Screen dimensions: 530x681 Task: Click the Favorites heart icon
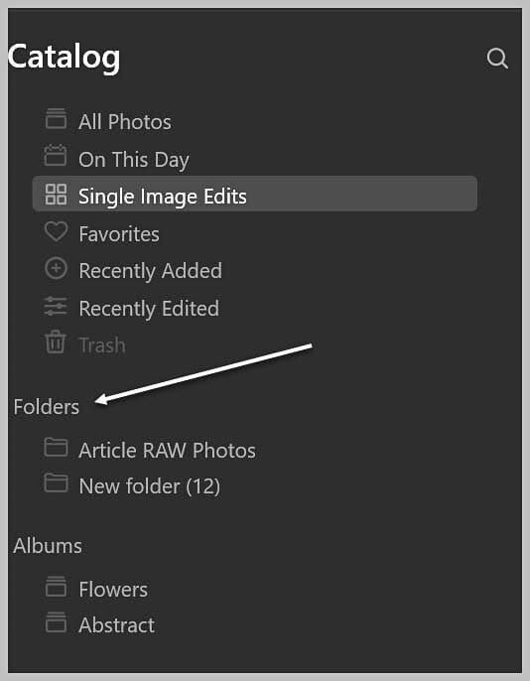pos(56,231)
